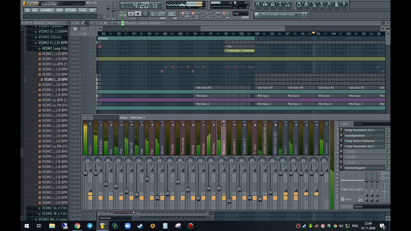Disable the Soundgoodizer effect slot

(387, 135)
